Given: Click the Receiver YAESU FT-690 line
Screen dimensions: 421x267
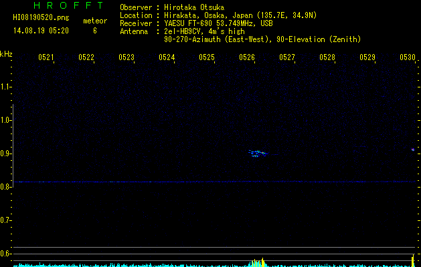Looking at the screenshot, I should pos(196,23).
